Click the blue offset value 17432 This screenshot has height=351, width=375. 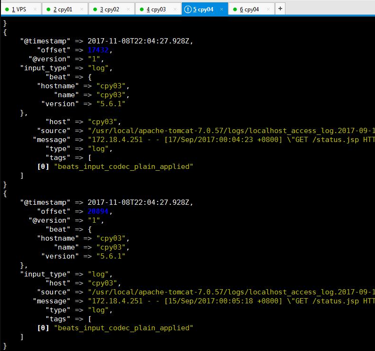click(x=98, y=50)
